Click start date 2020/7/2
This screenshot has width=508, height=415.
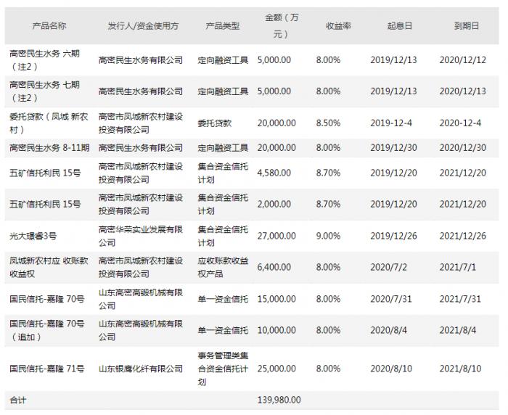388,267
